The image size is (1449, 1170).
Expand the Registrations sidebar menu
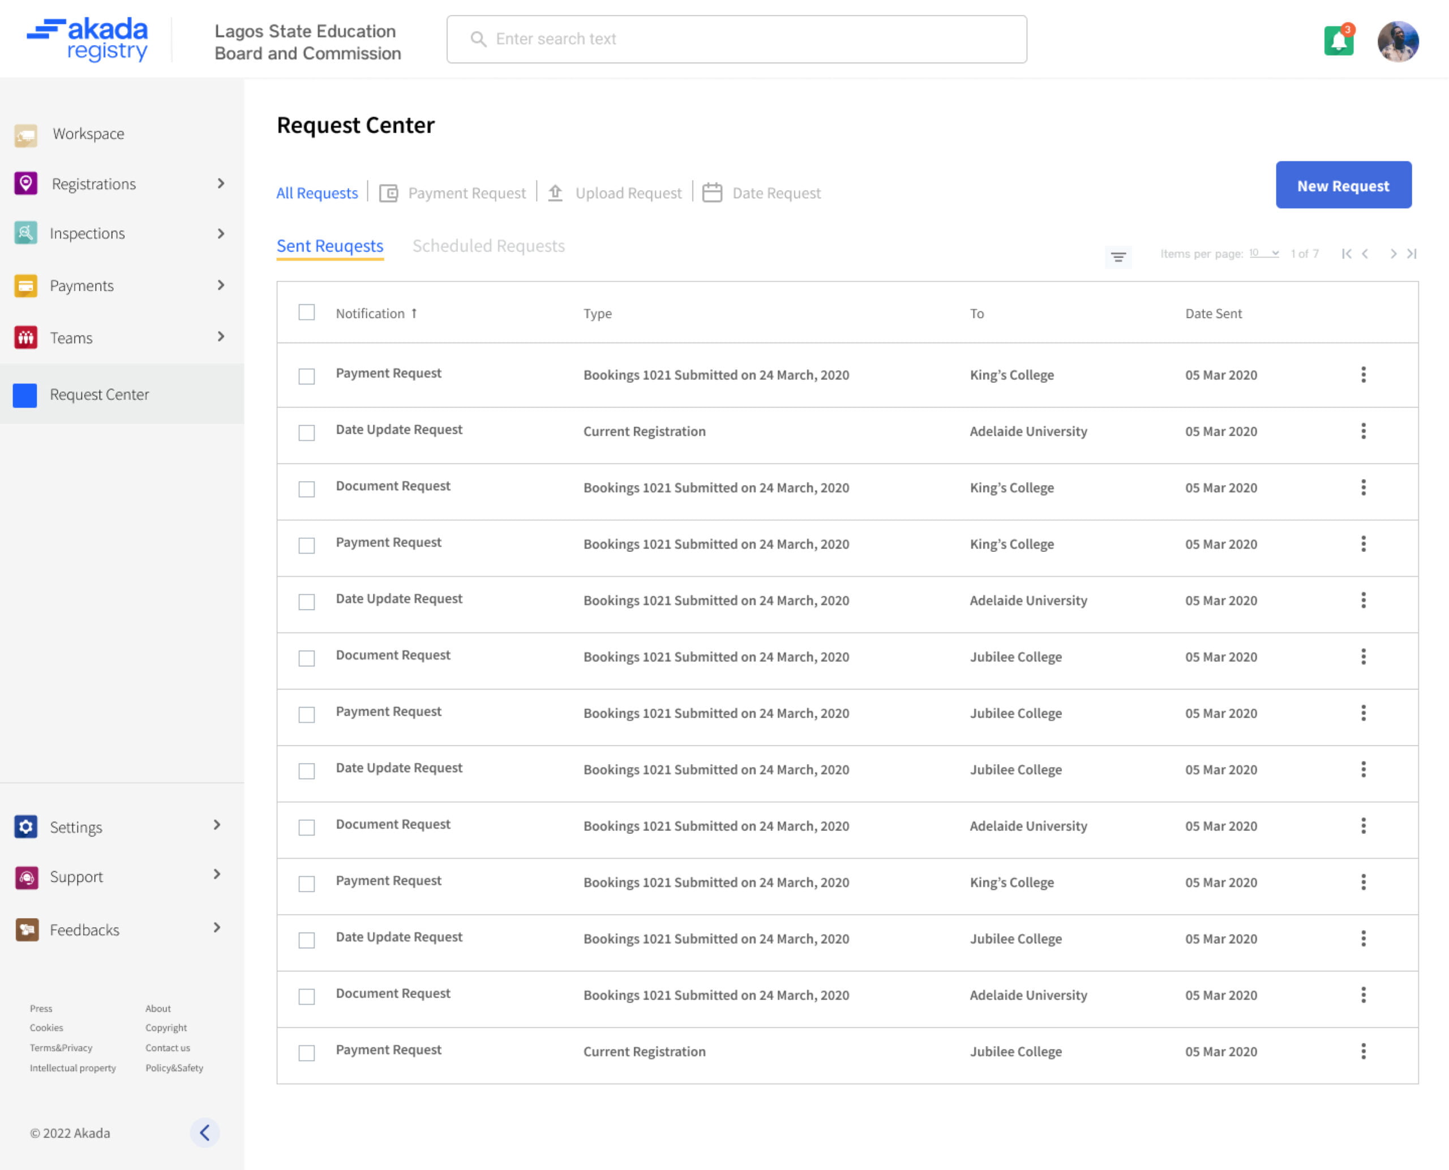[x=220, y=183]
